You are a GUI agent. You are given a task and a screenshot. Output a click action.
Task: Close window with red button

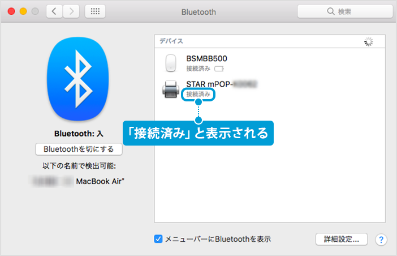(x=11, y=11)
